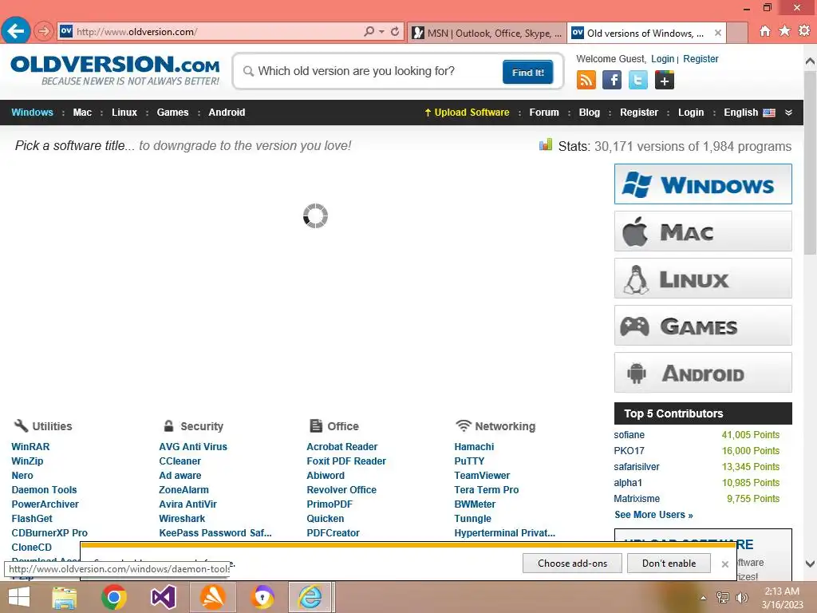This screenshot has height=613, width=817.
Task: Click the Register link beside Welcome Guest
Action: (701, 59)
